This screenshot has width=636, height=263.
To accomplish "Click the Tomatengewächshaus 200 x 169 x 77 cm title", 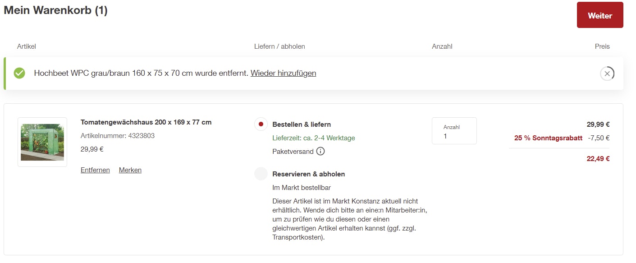I will (146, 122).
